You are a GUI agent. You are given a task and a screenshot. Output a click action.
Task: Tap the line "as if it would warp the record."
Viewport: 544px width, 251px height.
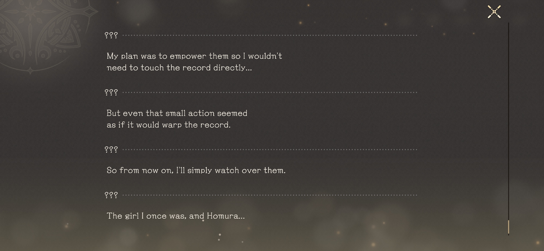(x=168, y=125)
